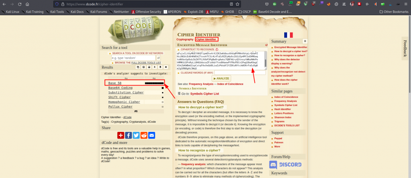Share the page on Twitter
The image size is (411, 178).
pyautogui.click(x=136, y=135)
